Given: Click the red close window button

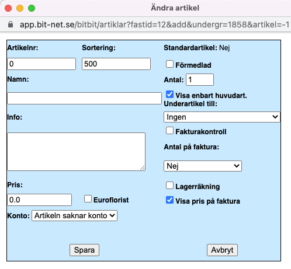Looking at the screenshot, I should coord(8,8).
